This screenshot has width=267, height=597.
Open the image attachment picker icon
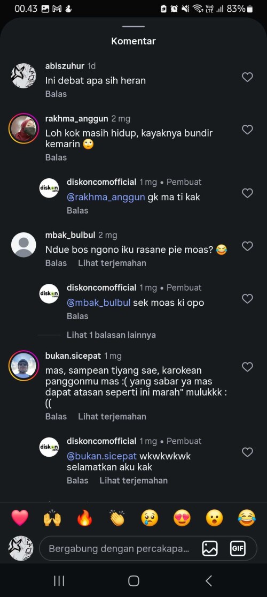tap(210, 549)
